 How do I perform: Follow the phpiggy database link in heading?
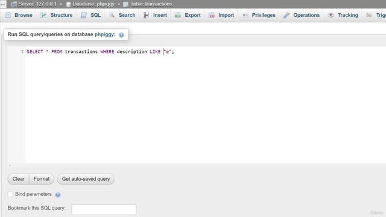(x=104, y=34)
